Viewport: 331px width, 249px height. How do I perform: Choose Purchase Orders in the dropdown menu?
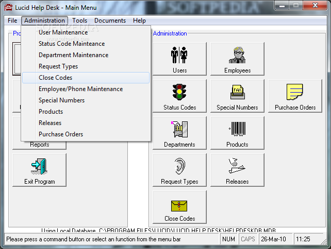click(86, 134)
